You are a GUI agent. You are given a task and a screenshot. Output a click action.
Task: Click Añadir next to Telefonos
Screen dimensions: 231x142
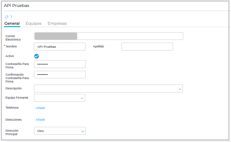tap(41, 108)
